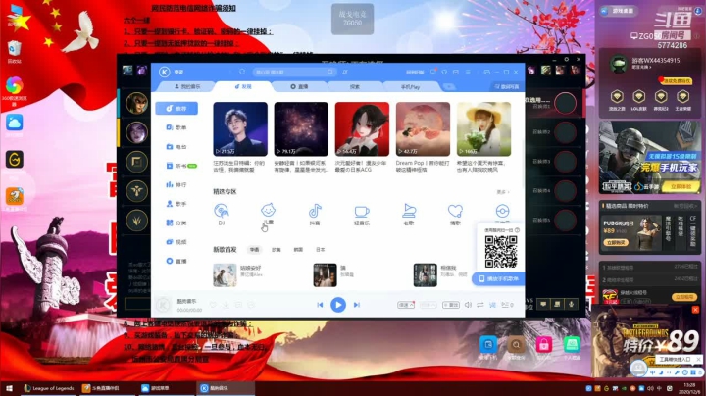Viewport: 706px width, 396px height.
Task: Open the Dream Pop playlist cover
Action: point(423,129)
